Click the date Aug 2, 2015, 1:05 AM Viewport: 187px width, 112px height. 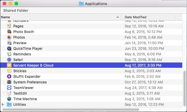click(142, 99)
